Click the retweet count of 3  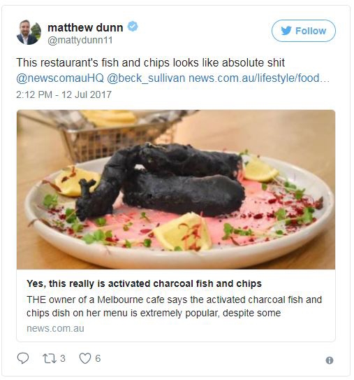point(63,358)
